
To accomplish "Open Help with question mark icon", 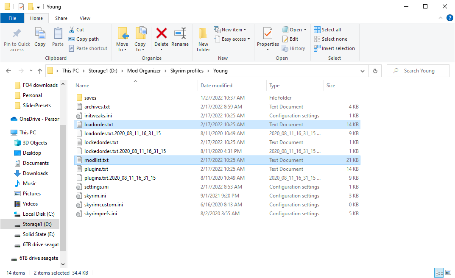I will click(x=450, y=18).
